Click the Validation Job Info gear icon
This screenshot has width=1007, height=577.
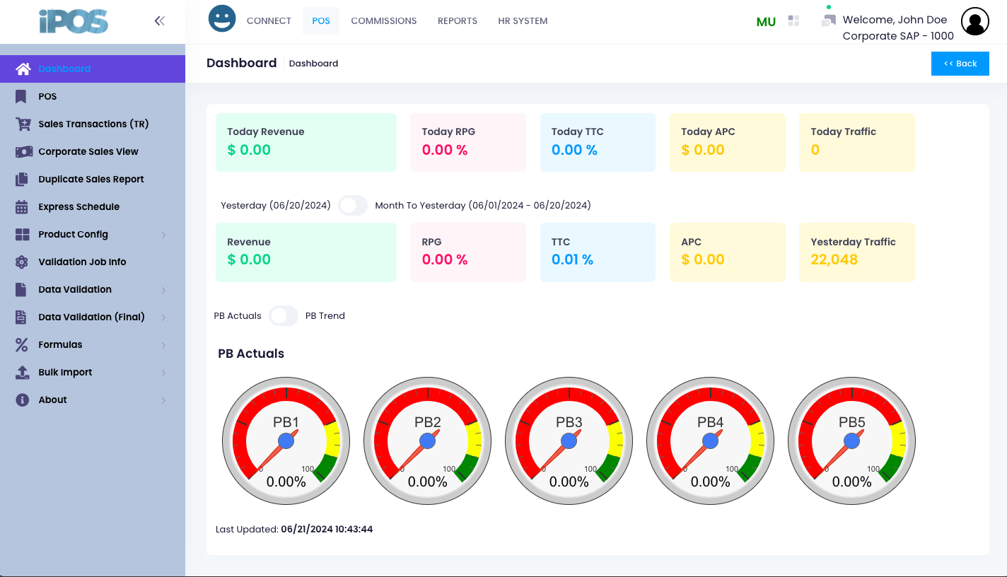tap(22, 262)
